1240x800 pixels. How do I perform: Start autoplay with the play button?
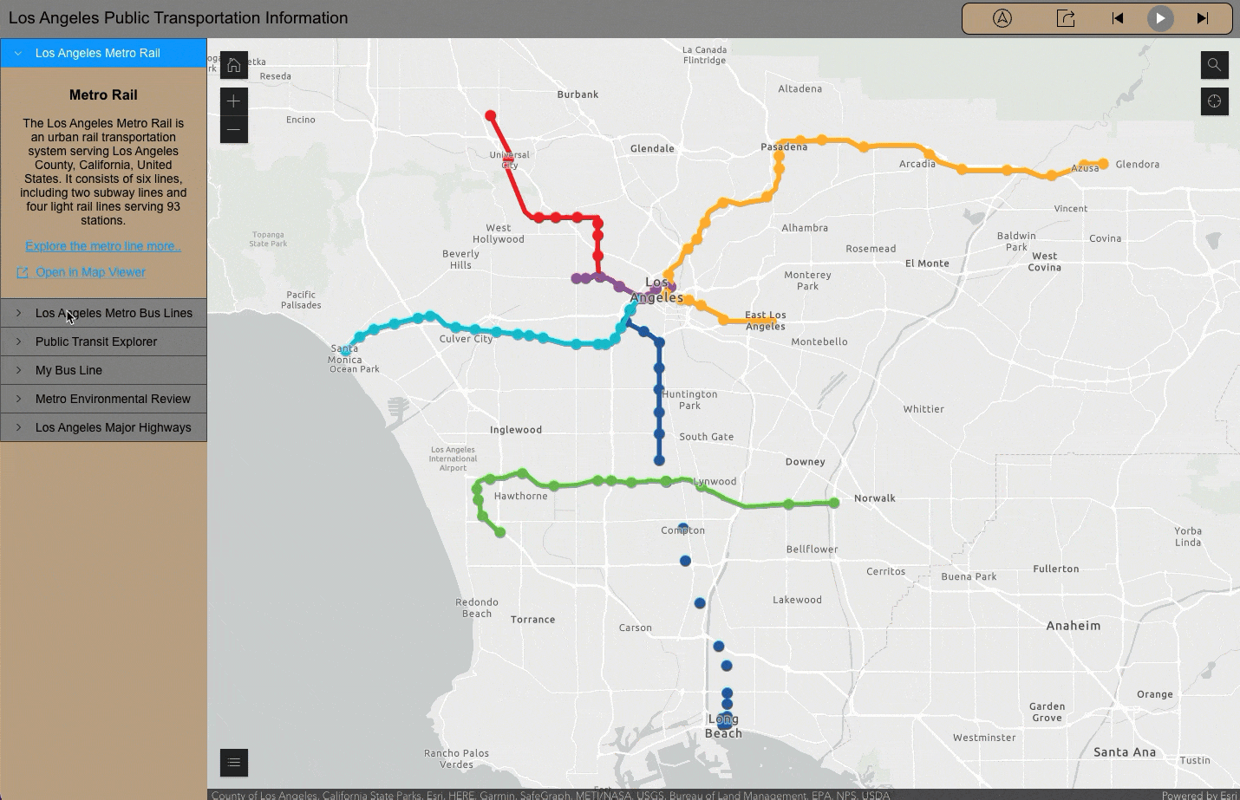click(x=1160, y=18)
